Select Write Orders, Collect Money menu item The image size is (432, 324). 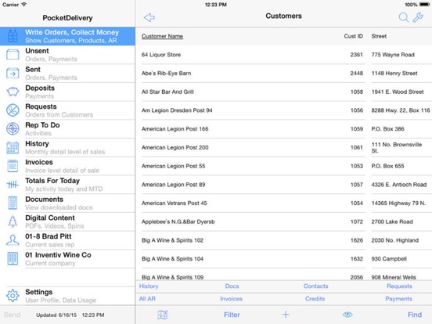(67, 36)
